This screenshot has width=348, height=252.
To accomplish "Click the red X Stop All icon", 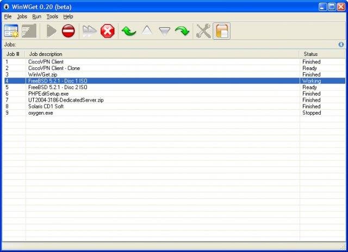I will pyautogui.click(x=108, y=31).
